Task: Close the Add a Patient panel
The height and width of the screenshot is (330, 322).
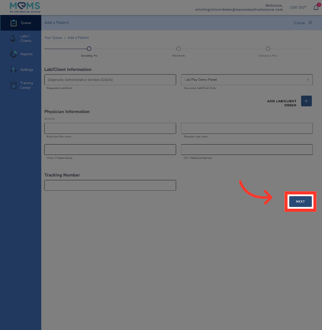Action: 303,23
